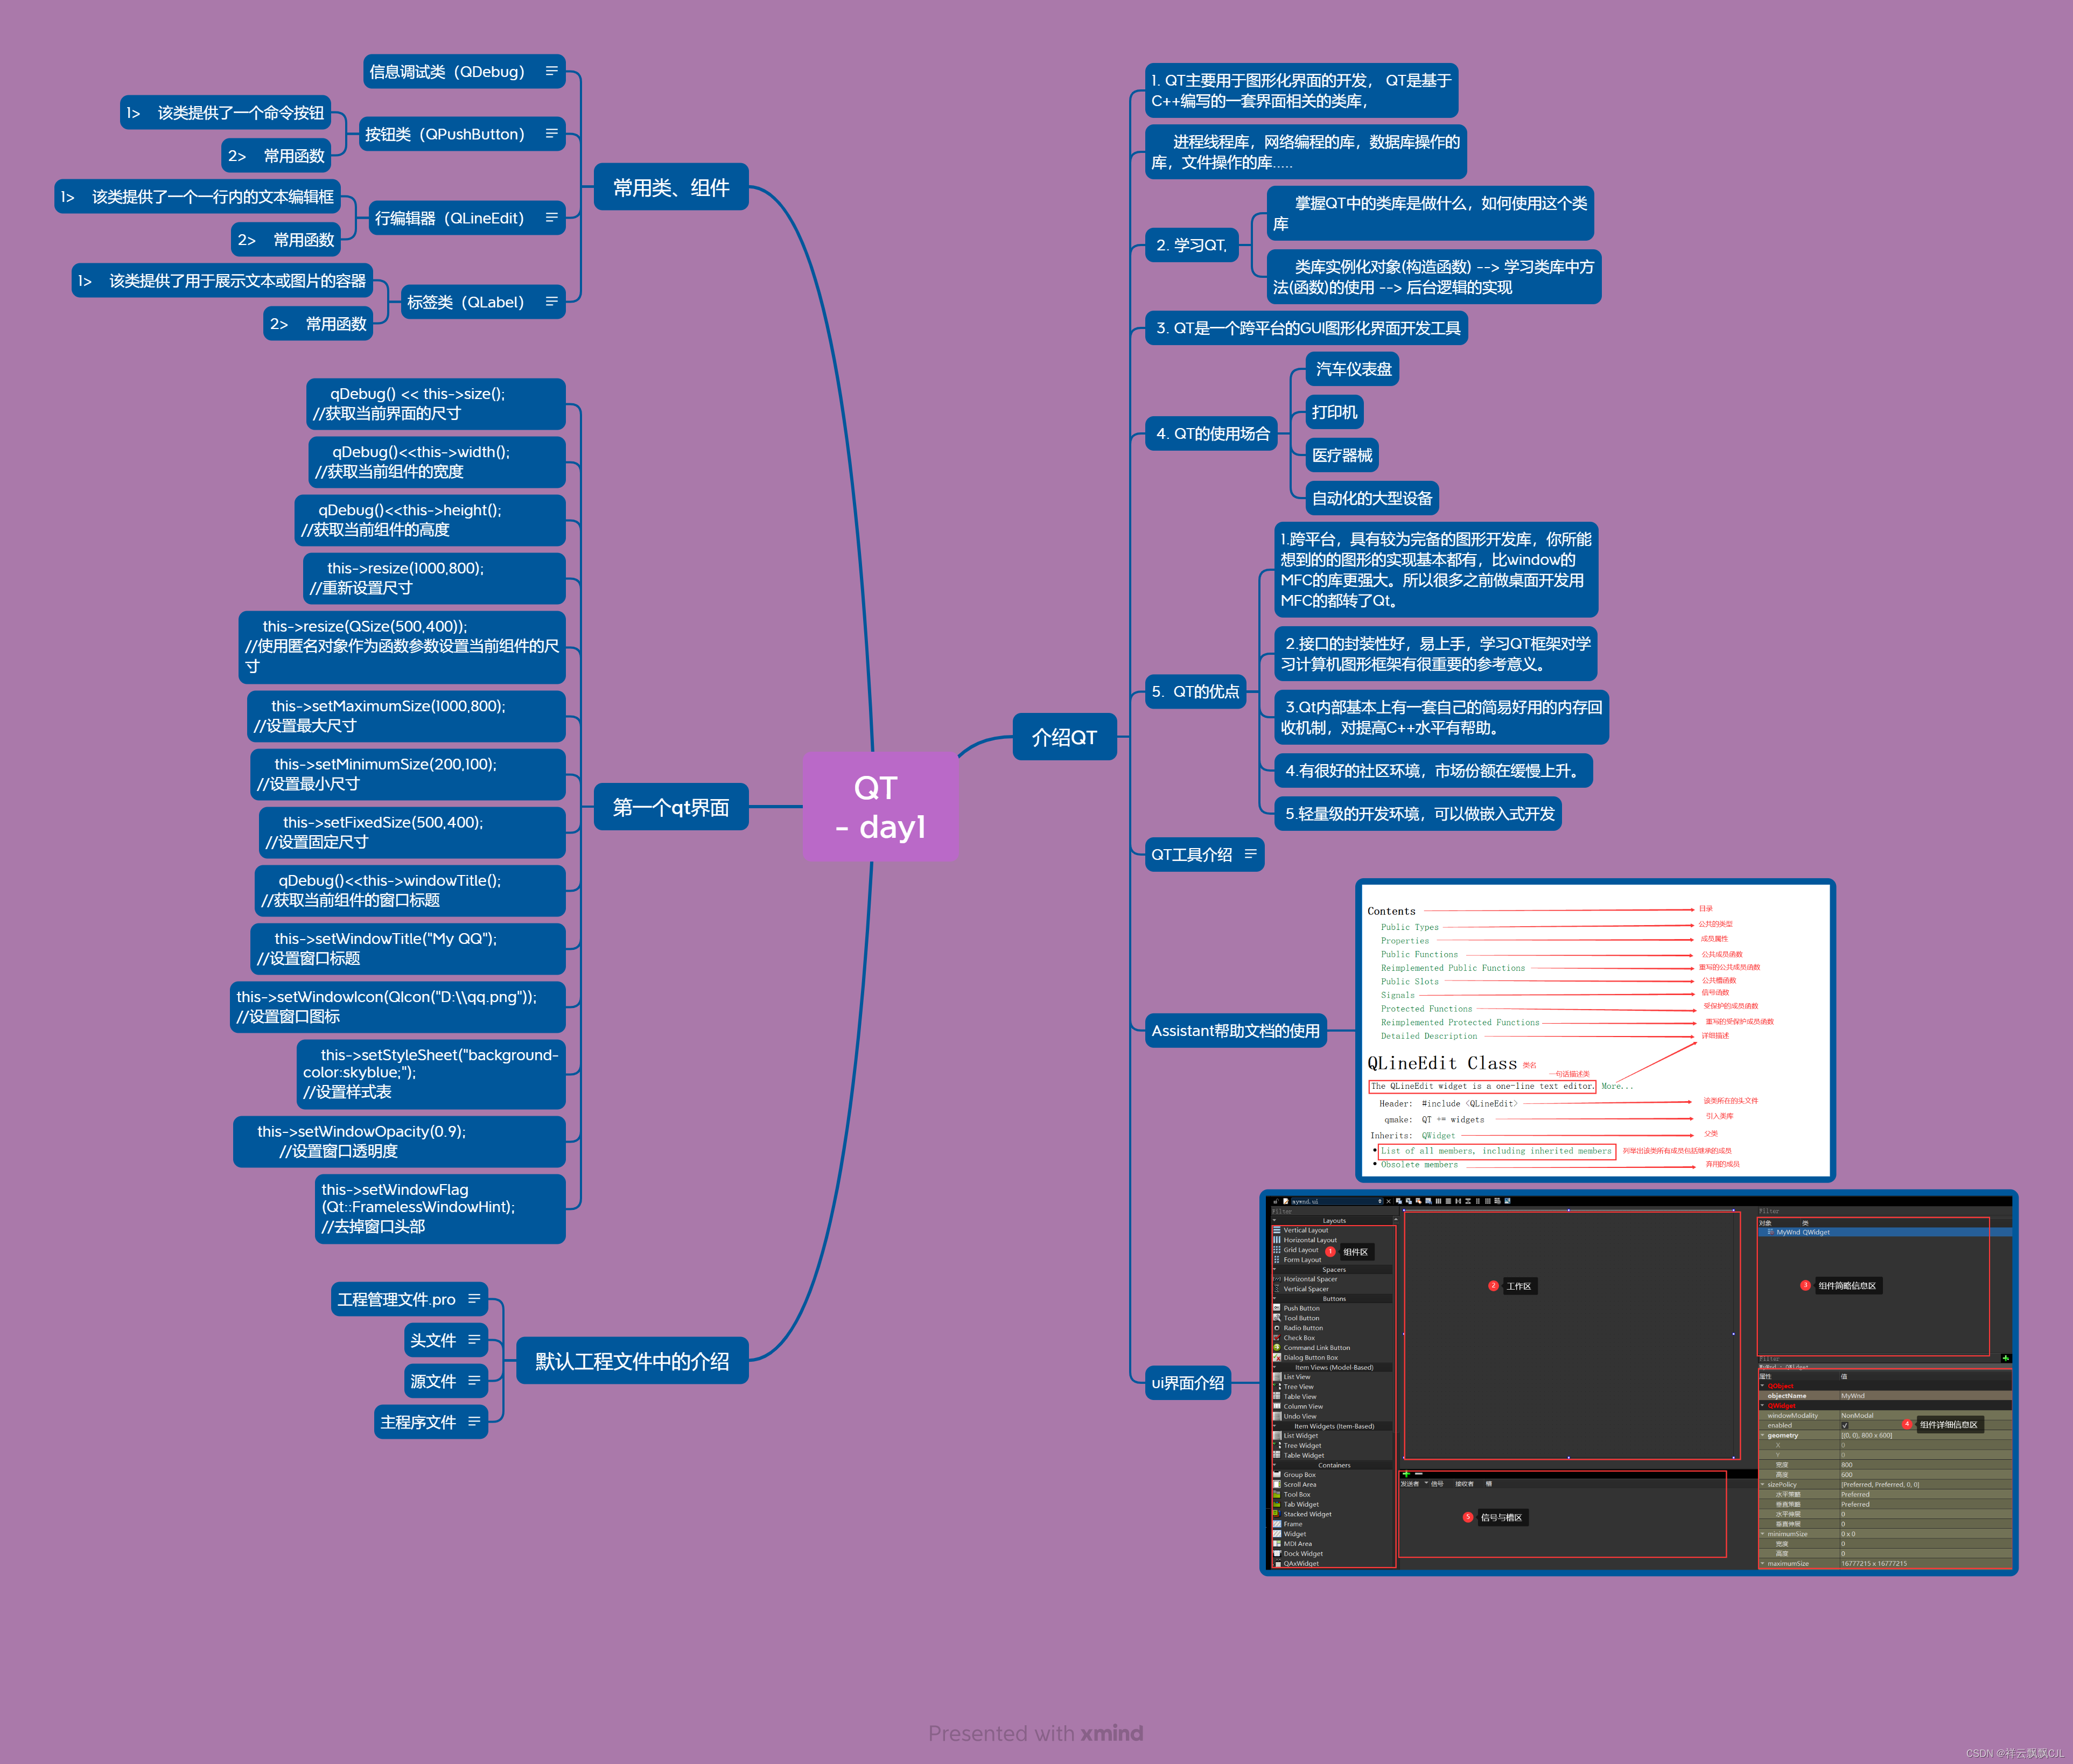The width and height of the screenshot is (2073, 1764).
Task: Select the 2. 学习QT, node
Action: [x=1191, y=245]
